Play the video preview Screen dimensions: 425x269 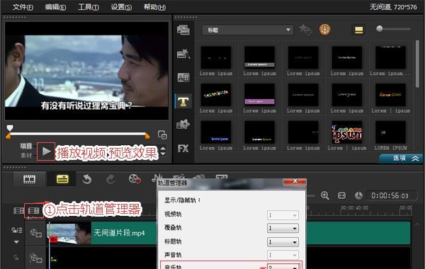46,151
